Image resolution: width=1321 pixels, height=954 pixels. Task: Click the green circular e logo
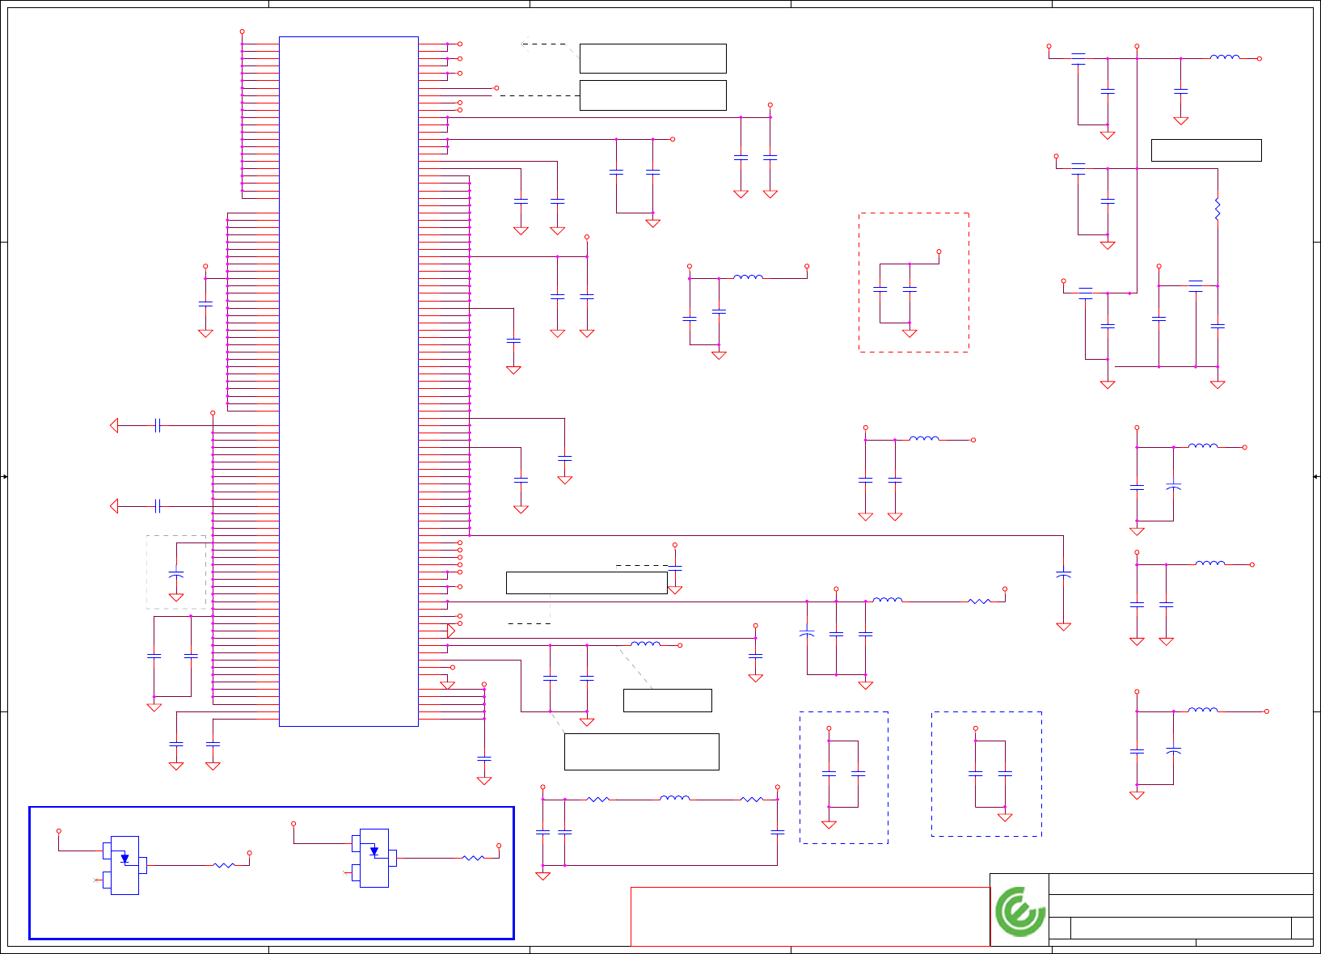coord(1019,911)
